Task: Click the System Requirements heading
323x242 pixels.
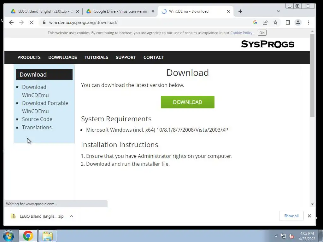Action: pos(116,119)
